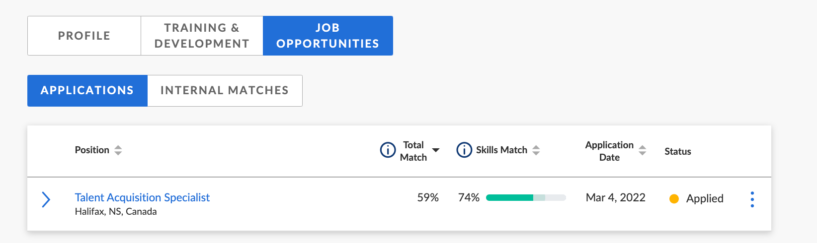Sort by Application Date using sort arrows

[642, 150]
